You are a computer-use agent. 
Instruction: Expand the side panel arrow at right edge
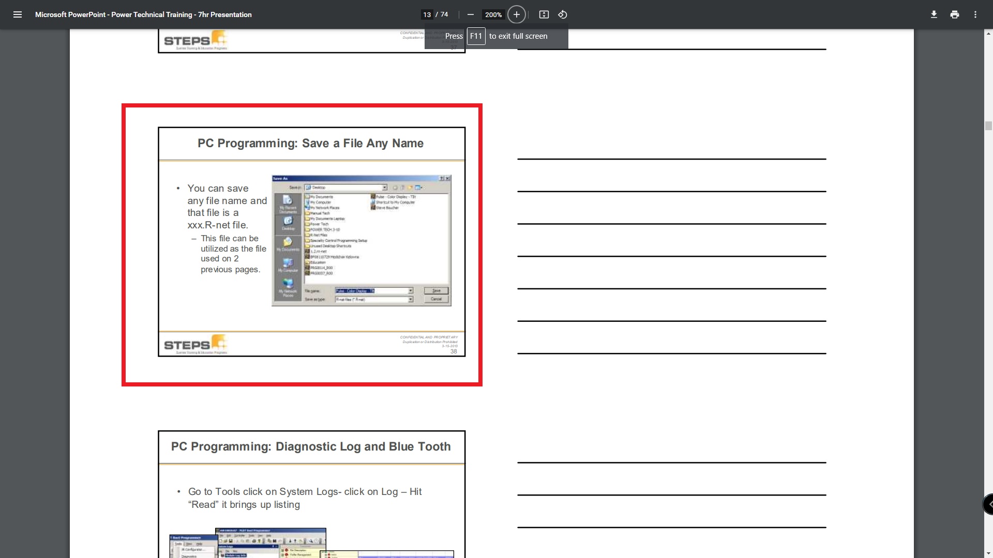[988, 504]
